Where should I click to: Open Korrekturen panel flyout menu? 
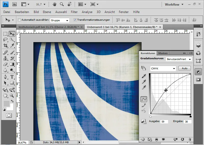[x=191, y=53]
